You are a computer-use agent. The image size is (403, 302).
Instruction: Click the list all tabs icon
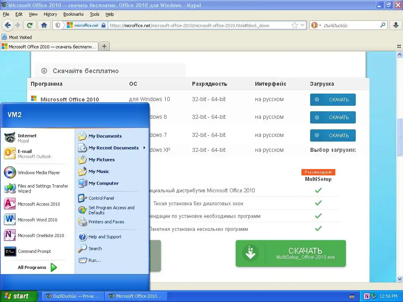point(399,46)
